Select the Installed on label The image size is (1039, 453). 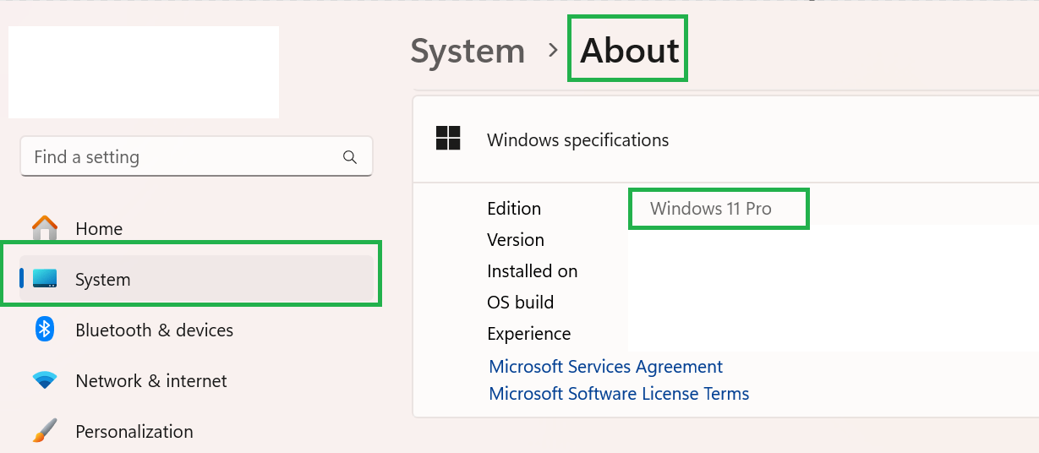(533, 271)
